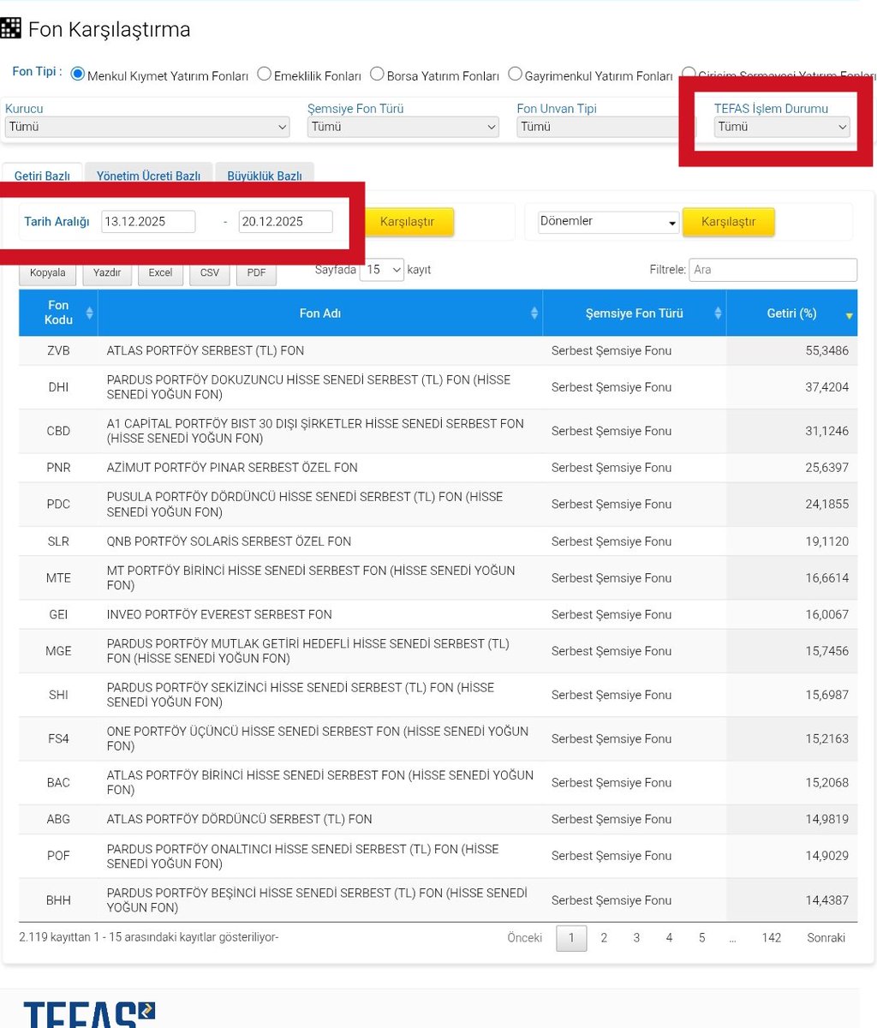Click the grid icon beside Fon Karşılaştırma
The width and height of the screenshot is (877, 1028).
(10, 29)
